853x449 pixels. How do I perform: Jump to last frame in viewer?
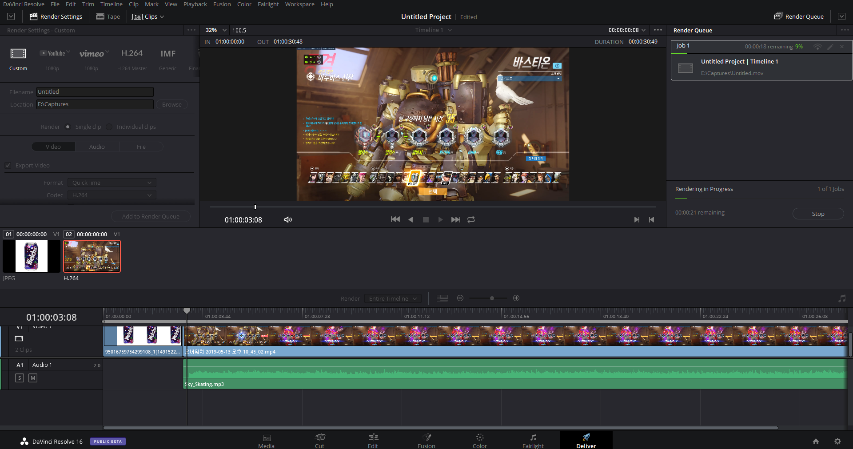455,219
